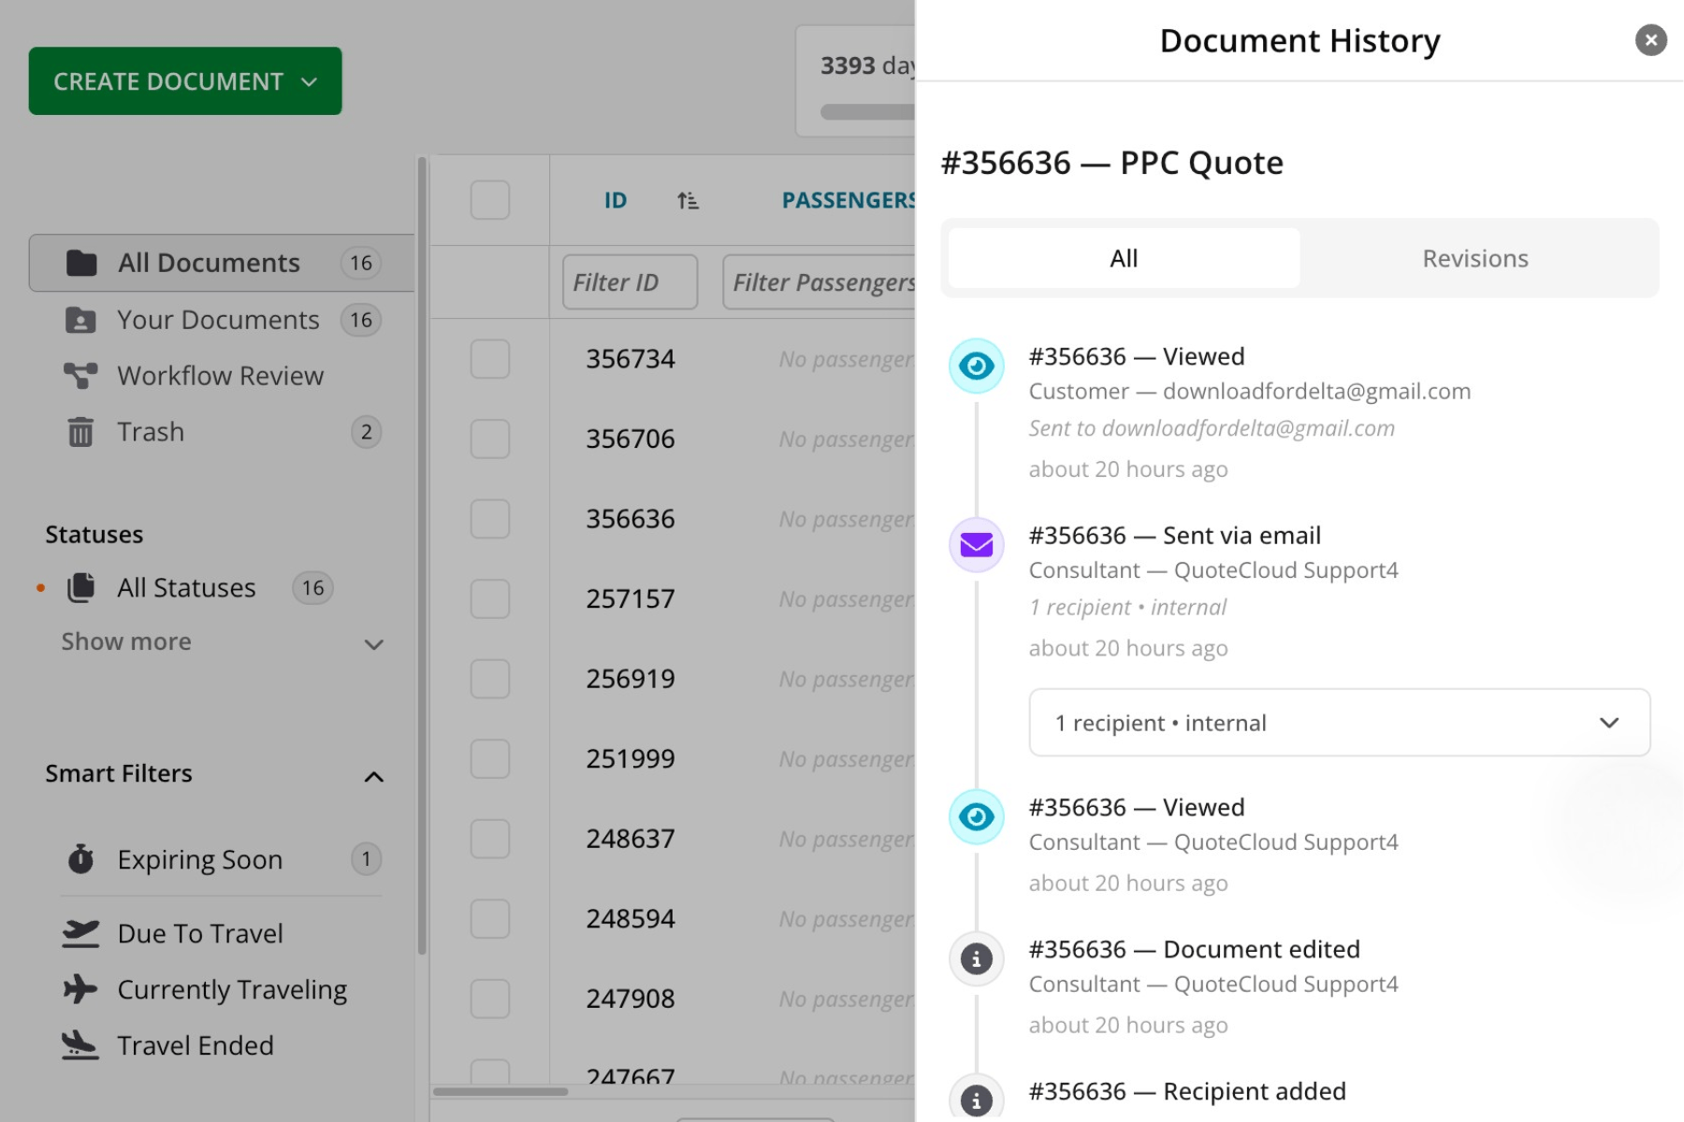This screenshot has width=1684, height=1122.
Task: Check the box for document 356636
Action: 490,519
